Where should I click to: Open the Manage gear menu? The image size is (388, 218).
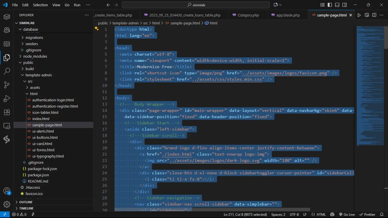coord(7,204)
